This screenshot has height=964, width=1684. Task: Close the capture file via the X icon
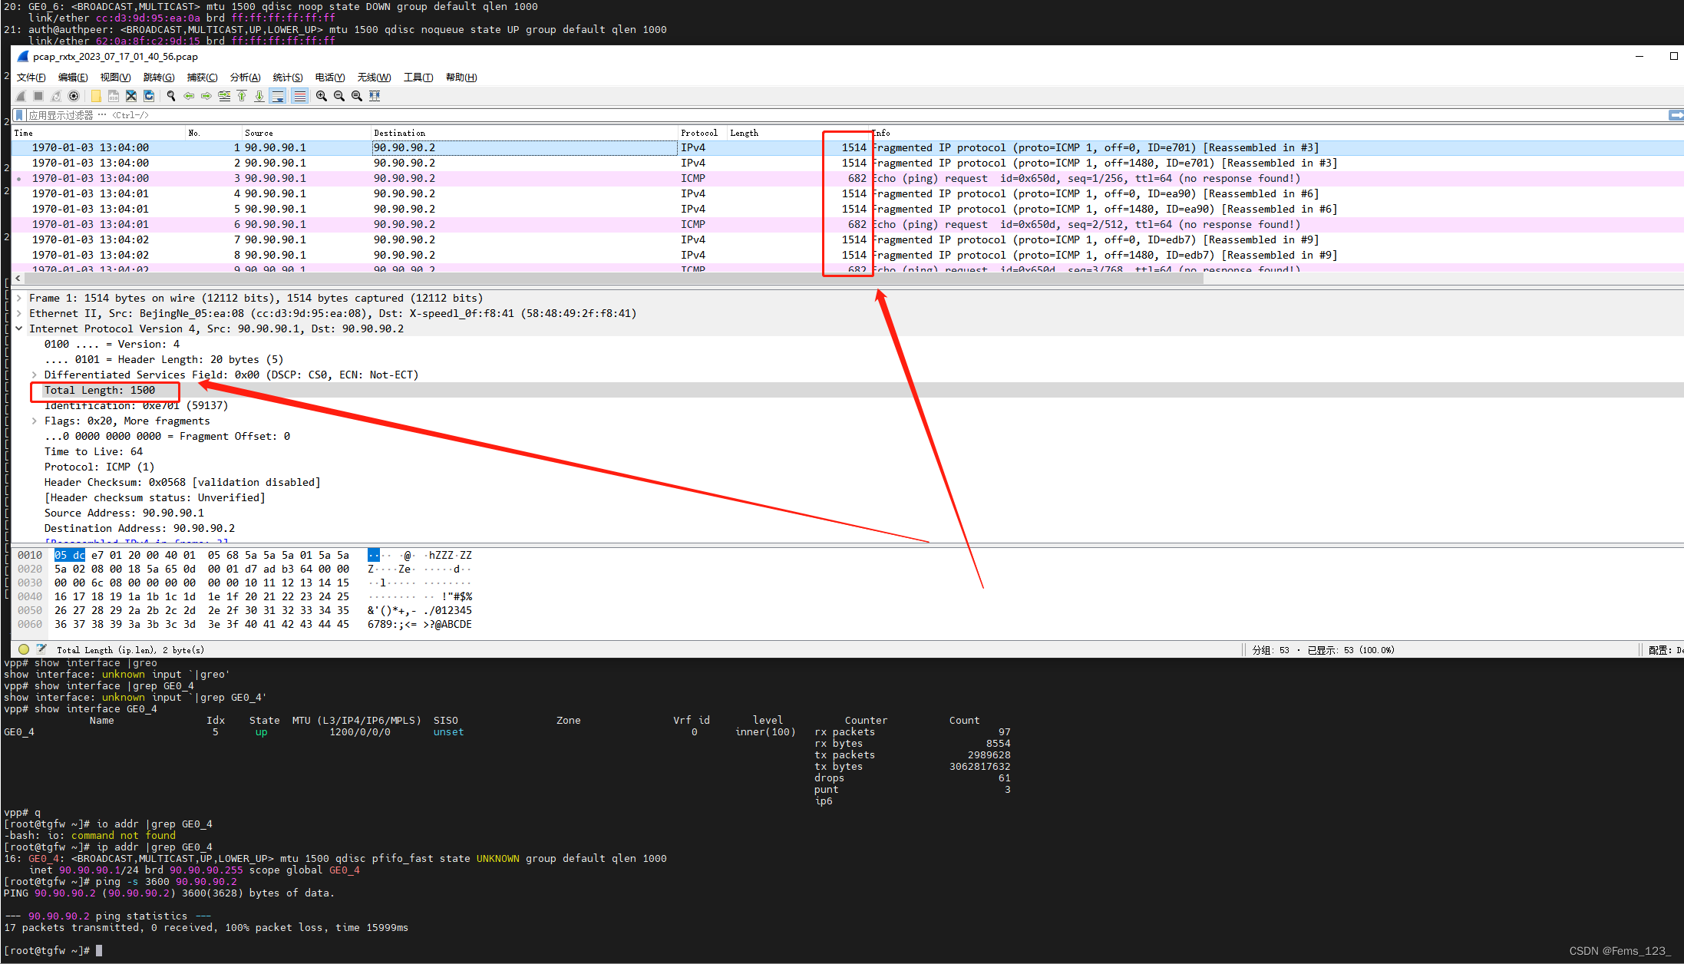coord(131,96)
